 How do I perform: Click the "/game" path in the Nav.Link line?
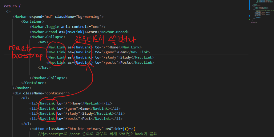109,52
